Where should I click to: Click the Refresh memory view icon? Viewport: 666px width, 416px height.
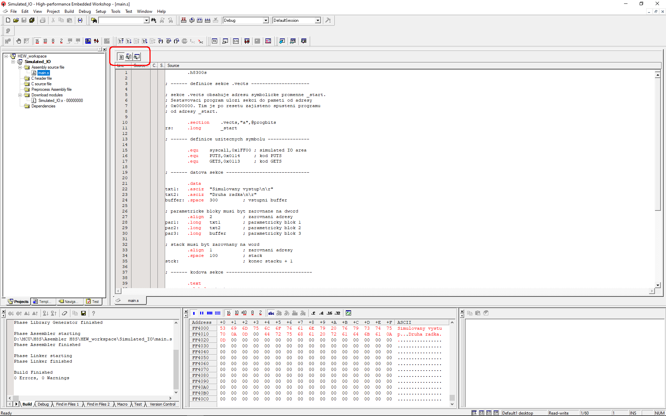(348, 313)
